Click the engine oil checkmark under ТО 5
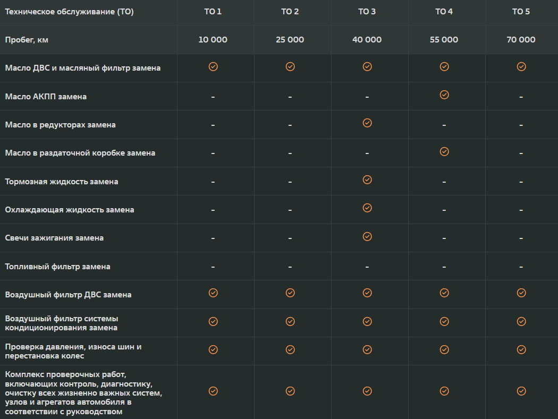Screen dimensions: 558x419 tap(521, 66)
